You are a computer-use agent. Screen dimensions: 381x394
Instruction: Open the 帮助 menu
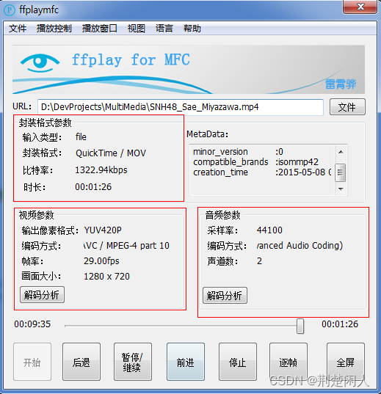coord(192,29)
